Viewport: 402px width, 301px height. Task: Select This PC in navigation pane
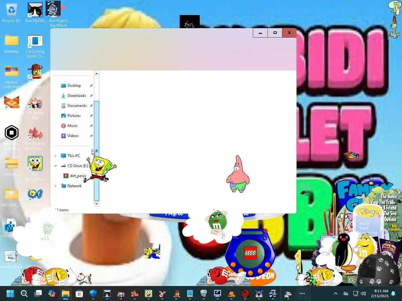pos(73,156)
